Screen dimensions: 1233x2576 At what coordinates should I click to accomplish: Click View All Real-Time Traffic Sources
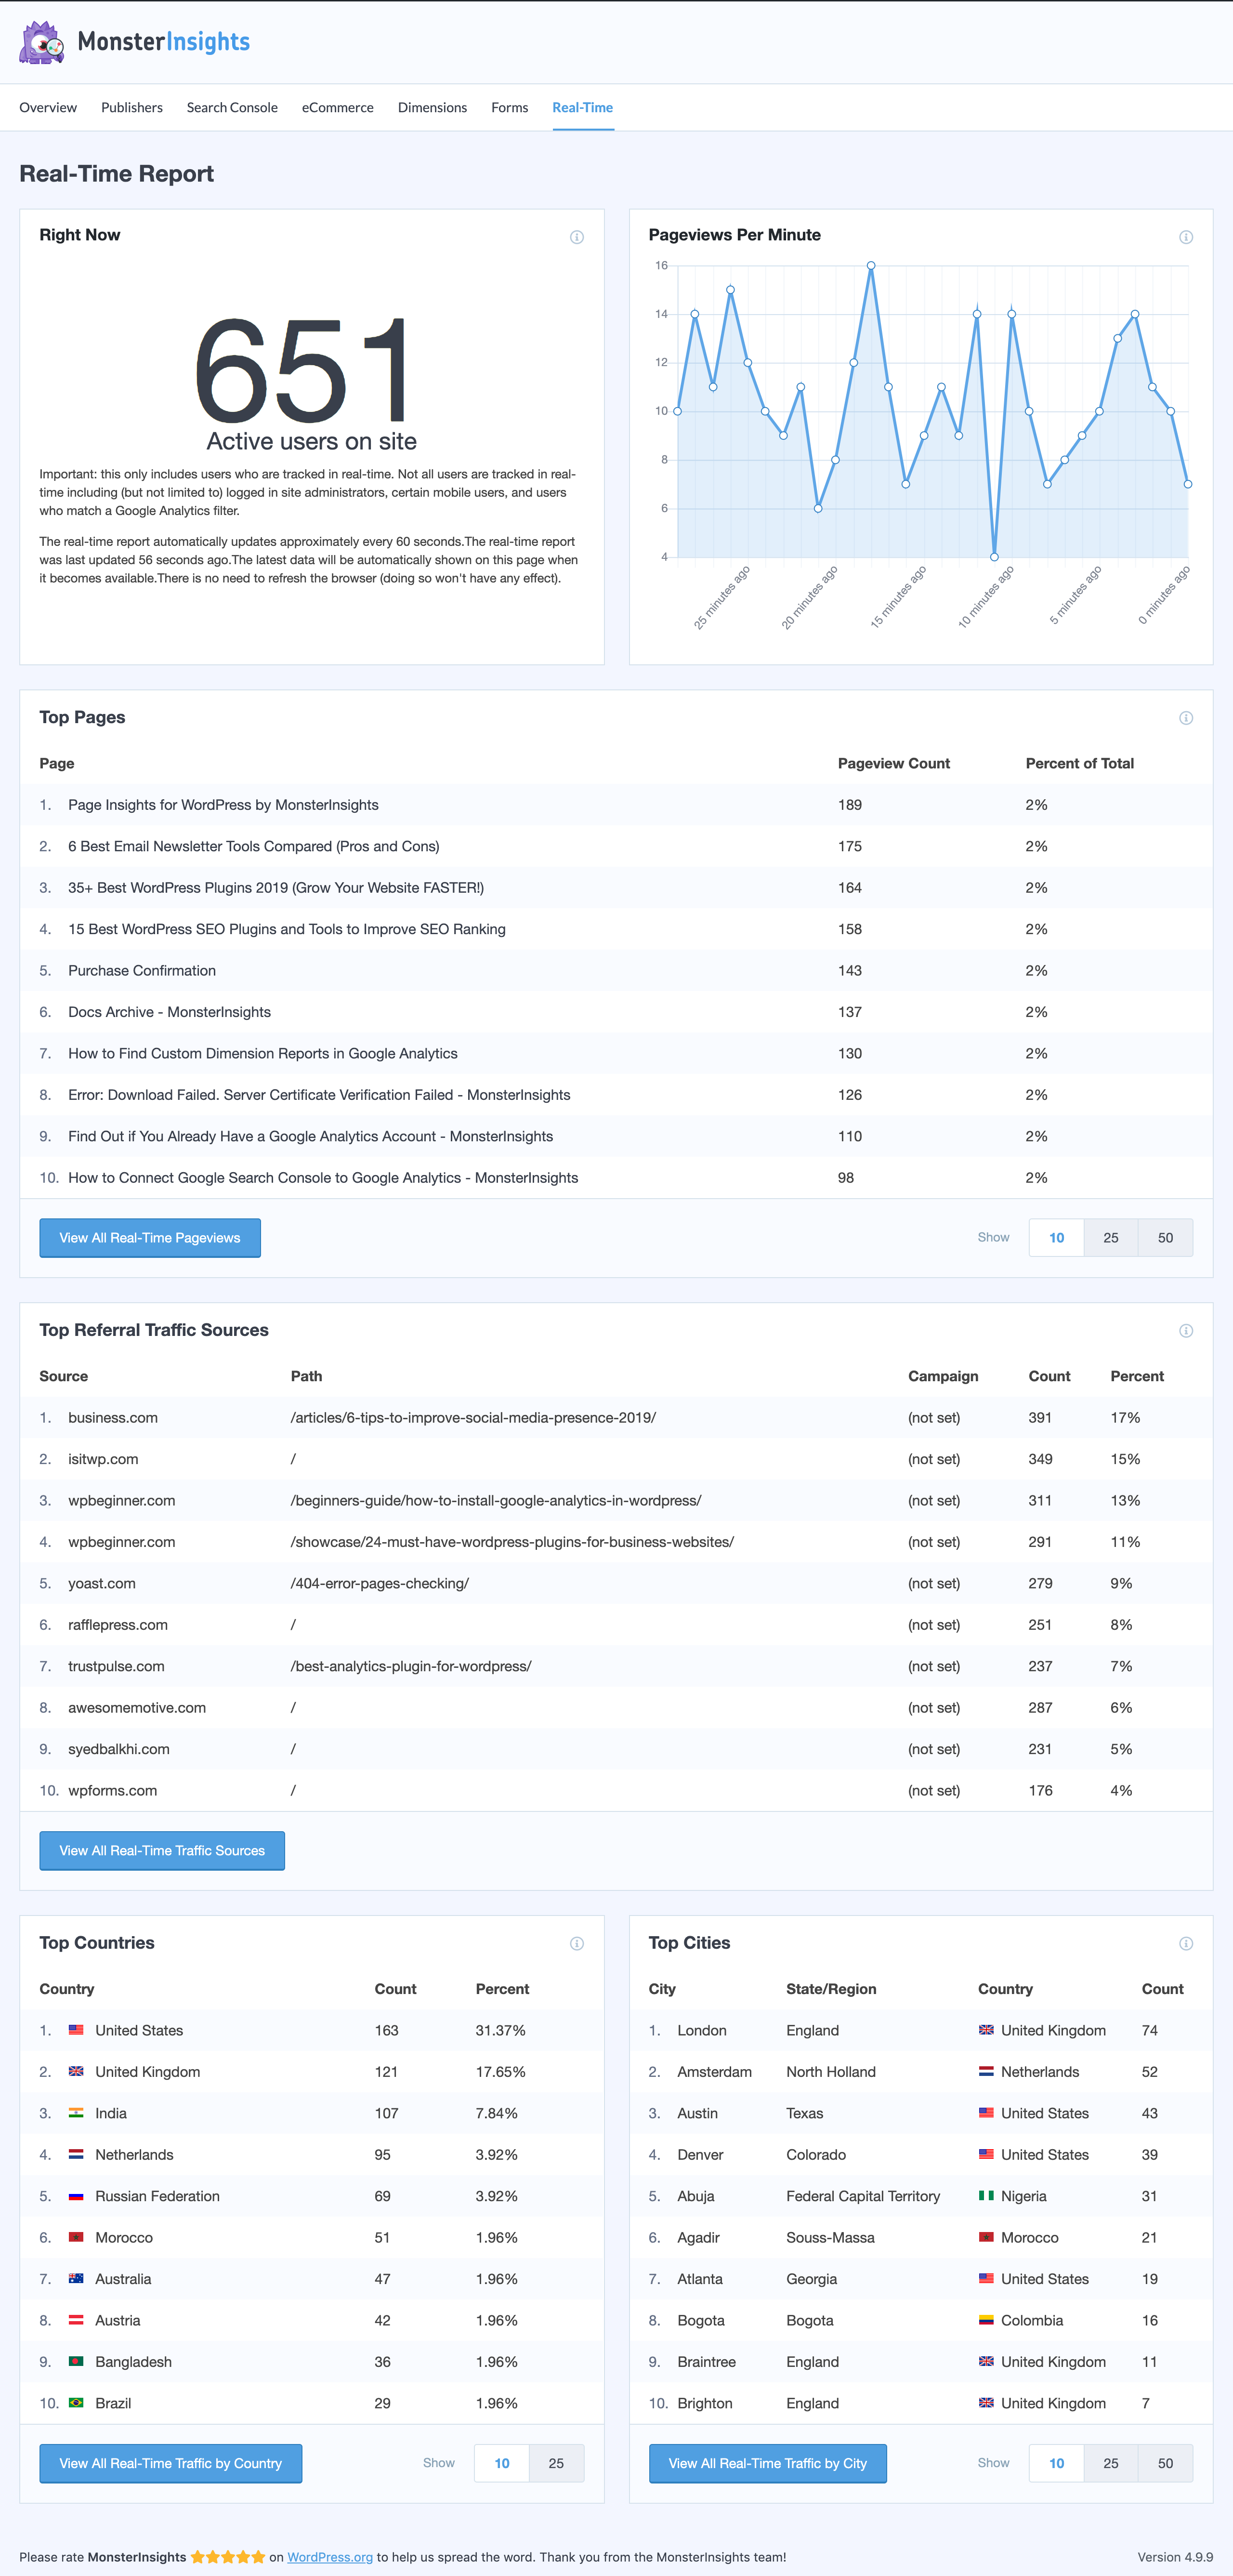click(x=162, y=1851)
